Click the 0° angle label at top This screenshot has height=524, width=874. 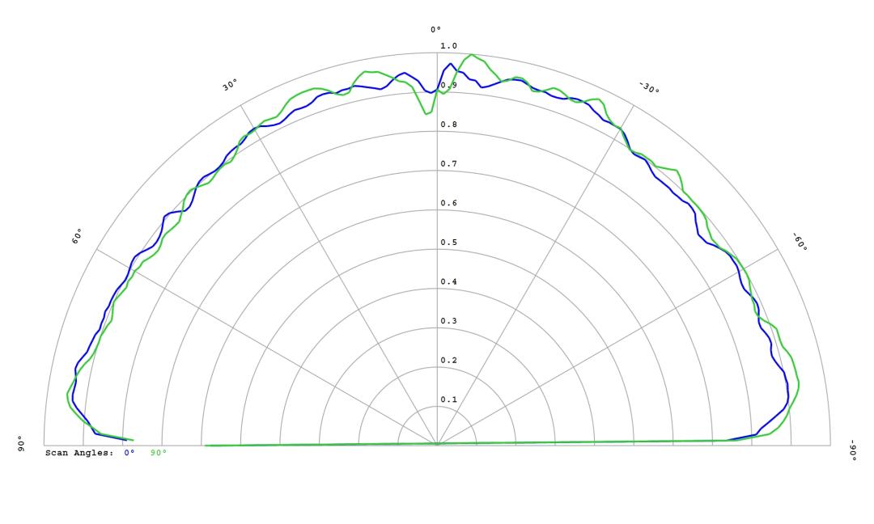(435, 29)
